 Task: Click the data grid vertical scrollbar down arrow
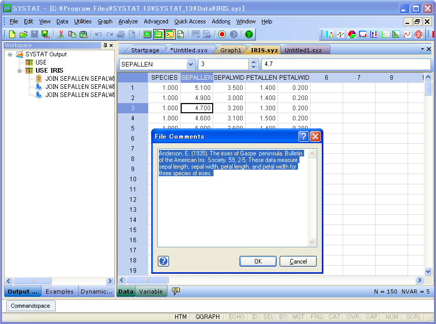point(428,271)
